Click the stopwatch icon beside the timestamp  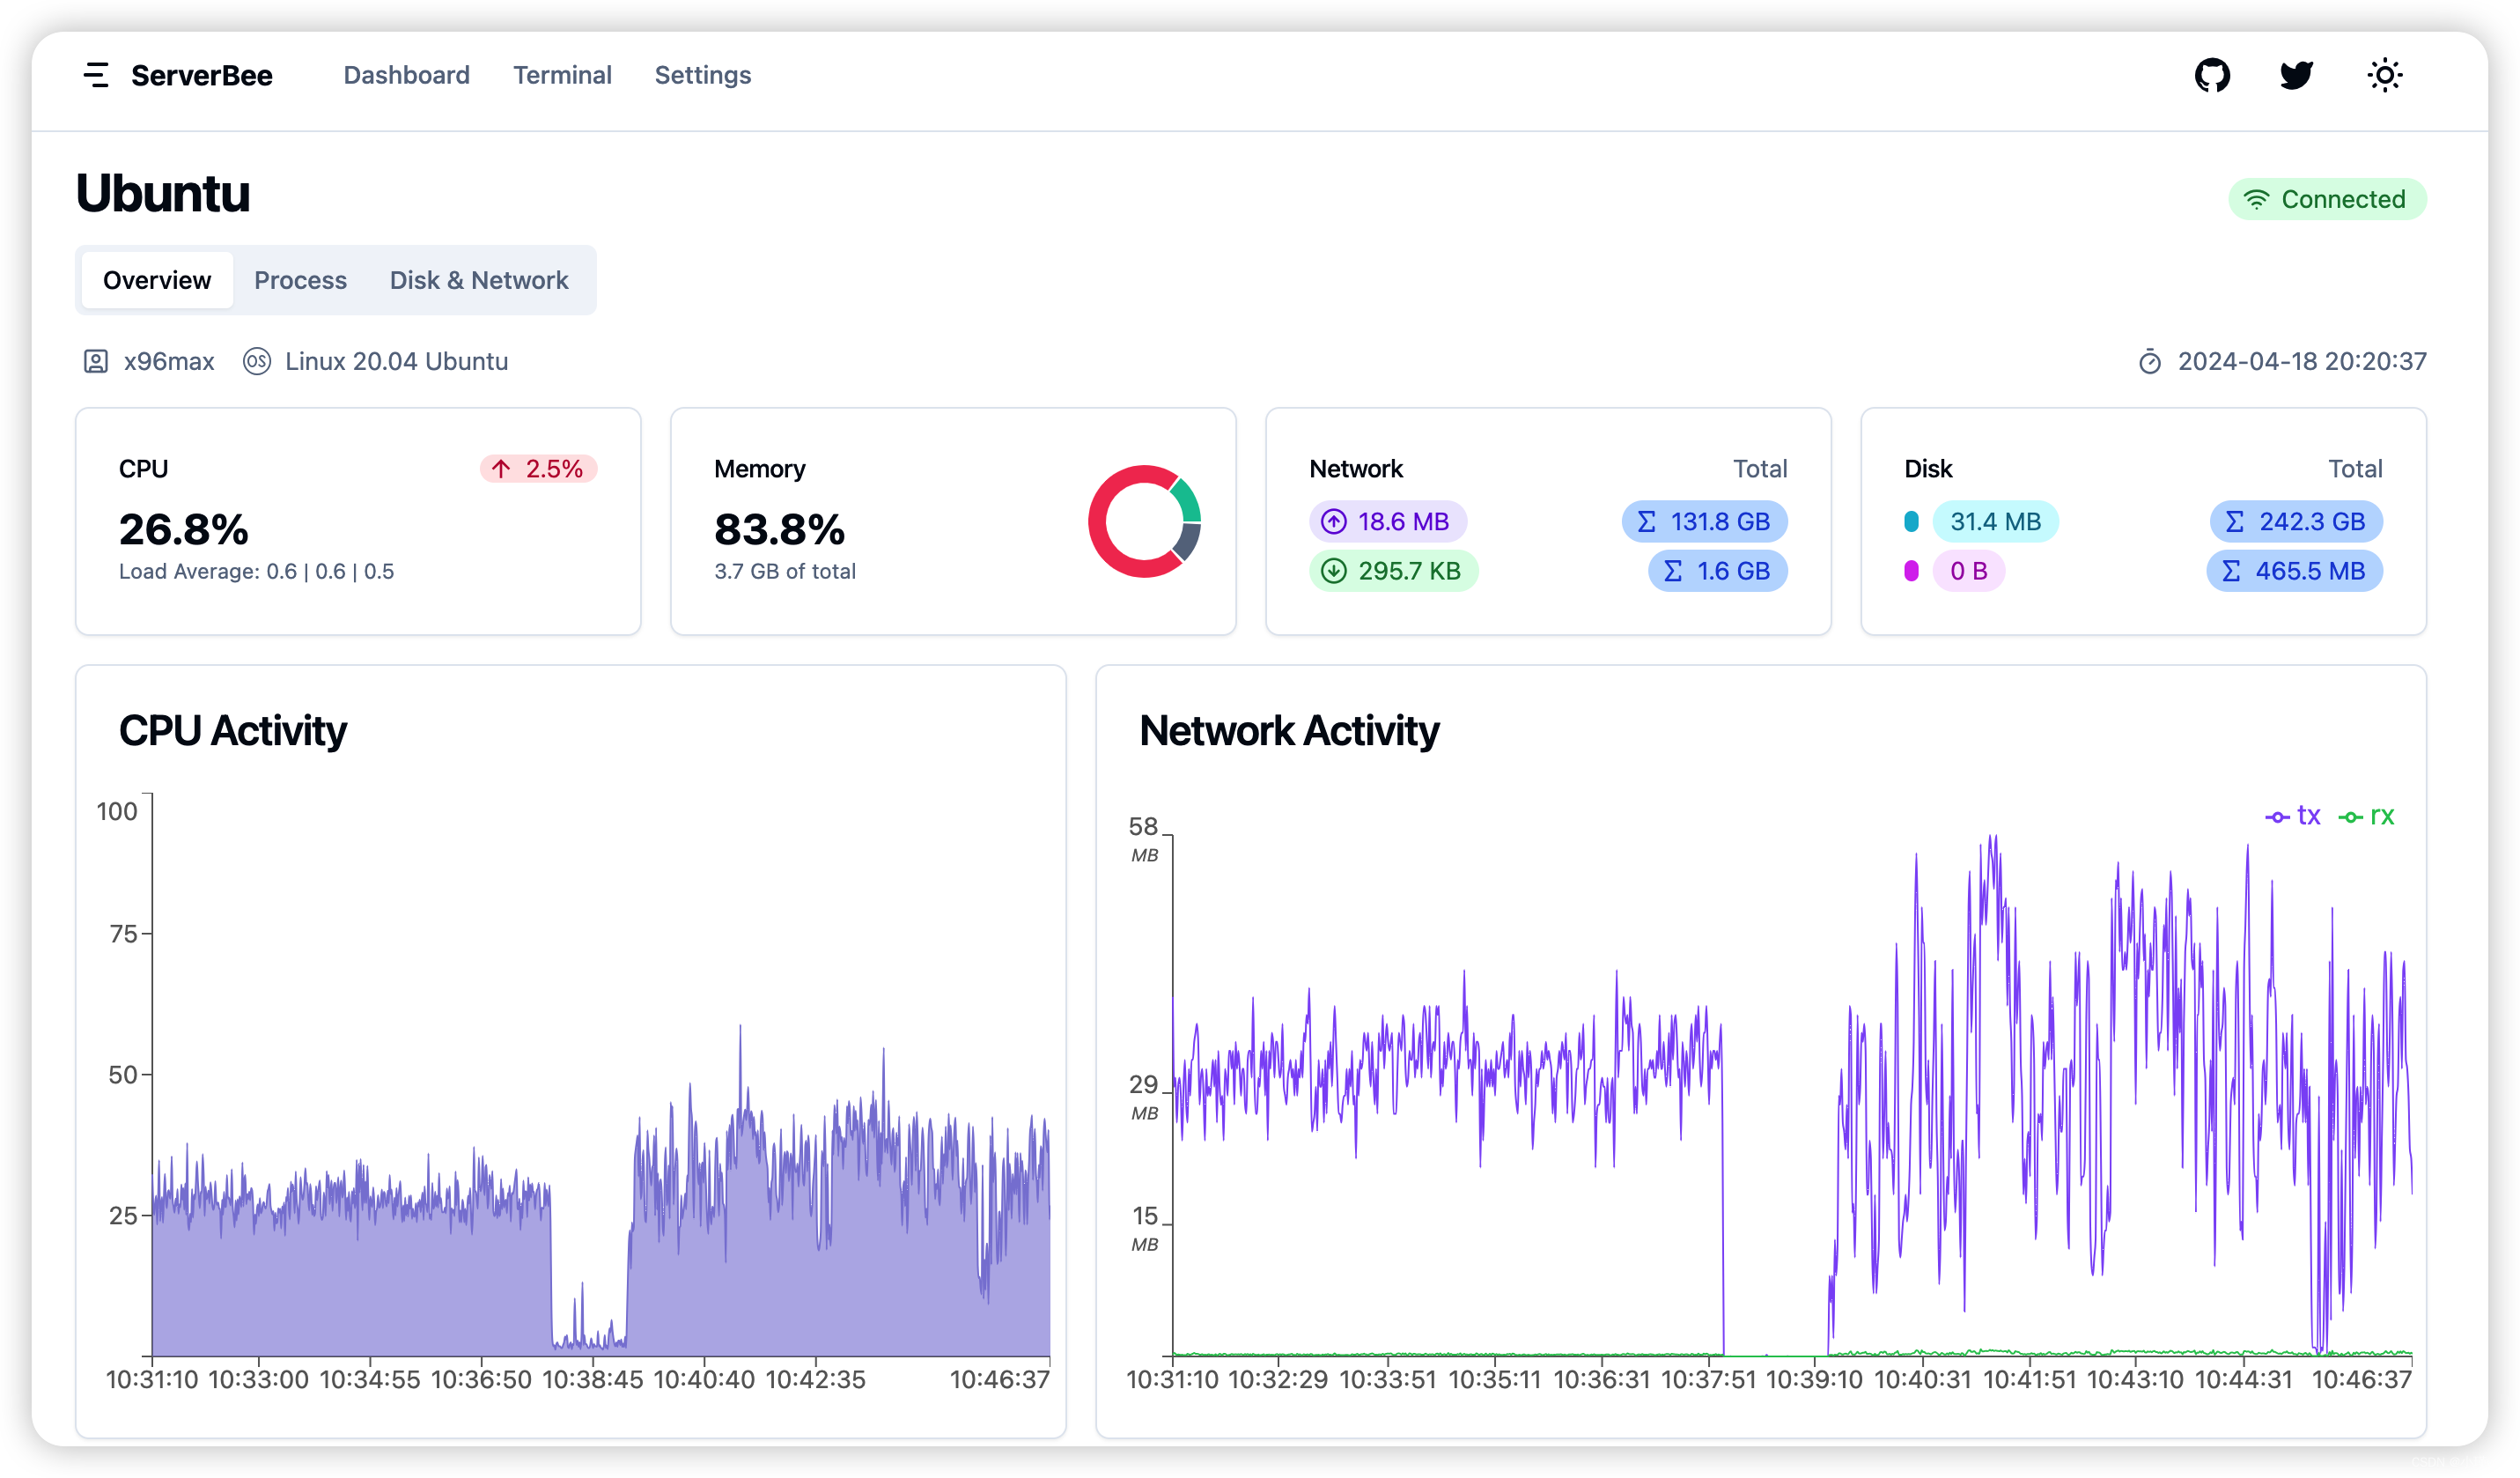point(2149,362)
